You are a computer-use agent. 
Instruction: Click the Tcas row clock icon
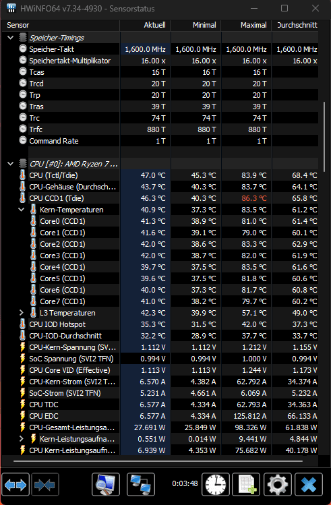22,72
